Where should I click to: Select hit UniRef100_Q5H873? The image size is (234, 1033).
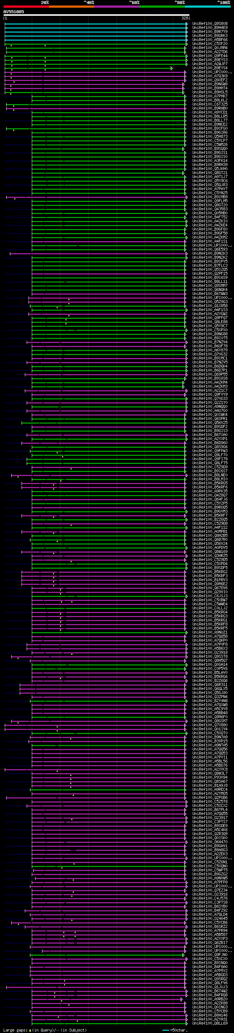pos(210,136)
